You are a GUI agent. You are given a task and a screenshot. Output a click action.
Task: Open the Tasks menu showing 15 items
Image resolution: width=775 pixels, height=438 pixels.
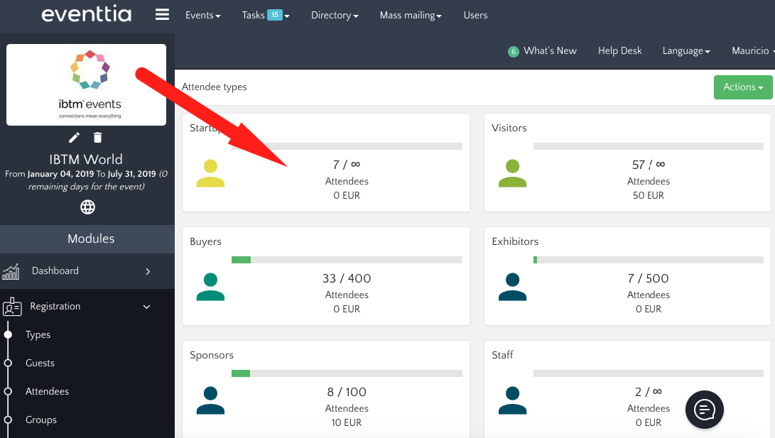coord(265,14)
